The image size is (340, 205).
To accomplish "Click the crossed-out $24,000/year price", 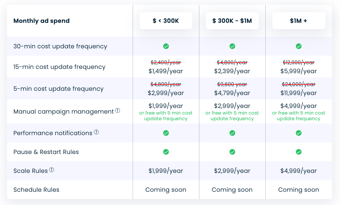I will [299, 84].
